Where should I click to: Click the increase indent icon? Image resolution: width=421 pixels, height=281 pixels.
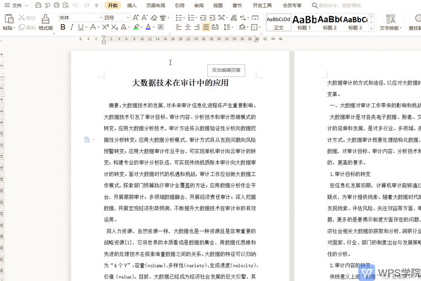(212, 17)
